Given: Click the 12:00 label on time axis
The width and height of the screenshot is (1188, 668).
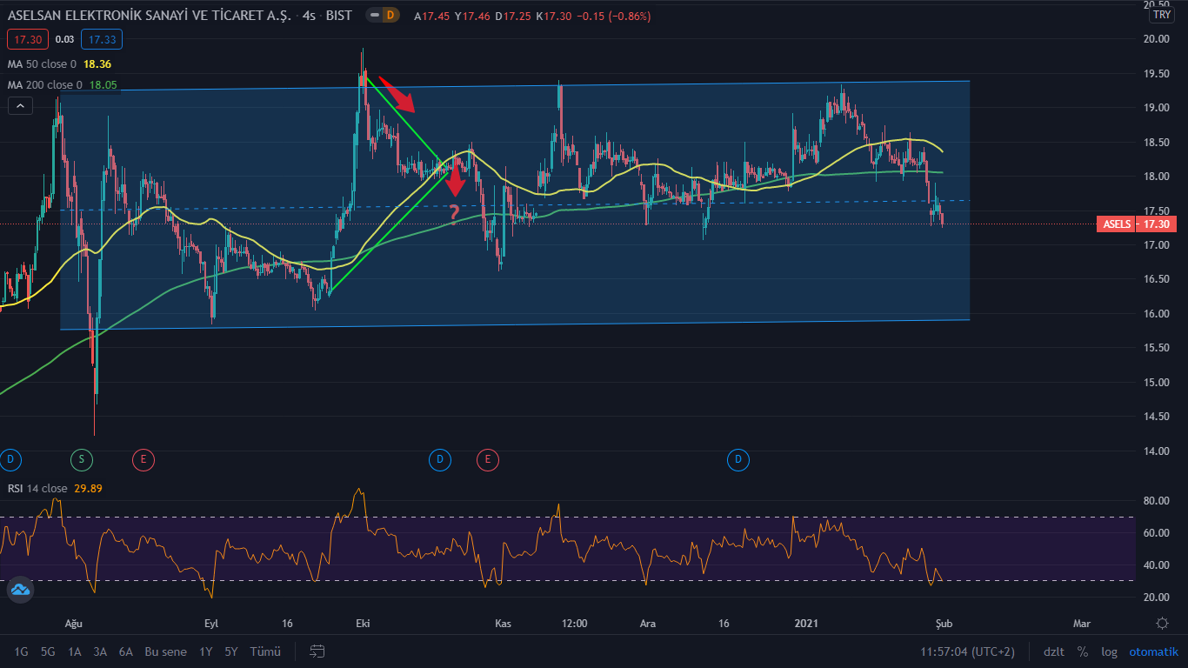Looking at the screenshot, I should coord(575,624).
